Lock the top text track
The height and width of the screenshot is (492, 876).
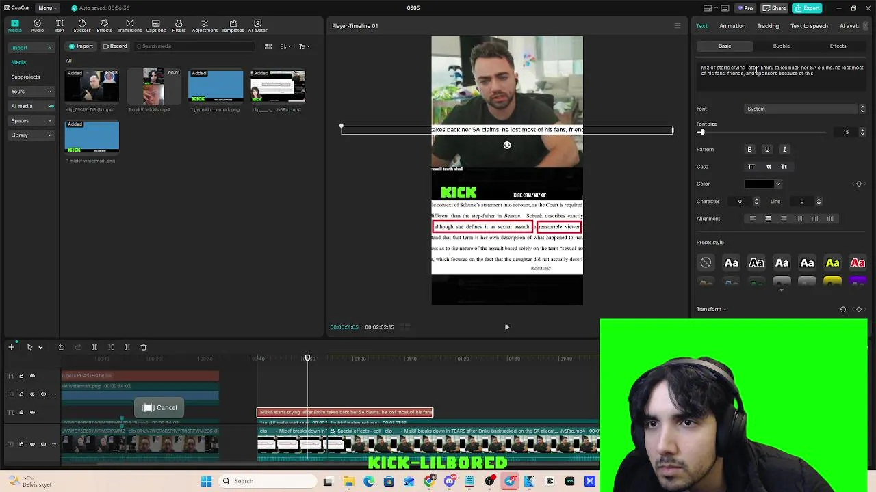21,376
